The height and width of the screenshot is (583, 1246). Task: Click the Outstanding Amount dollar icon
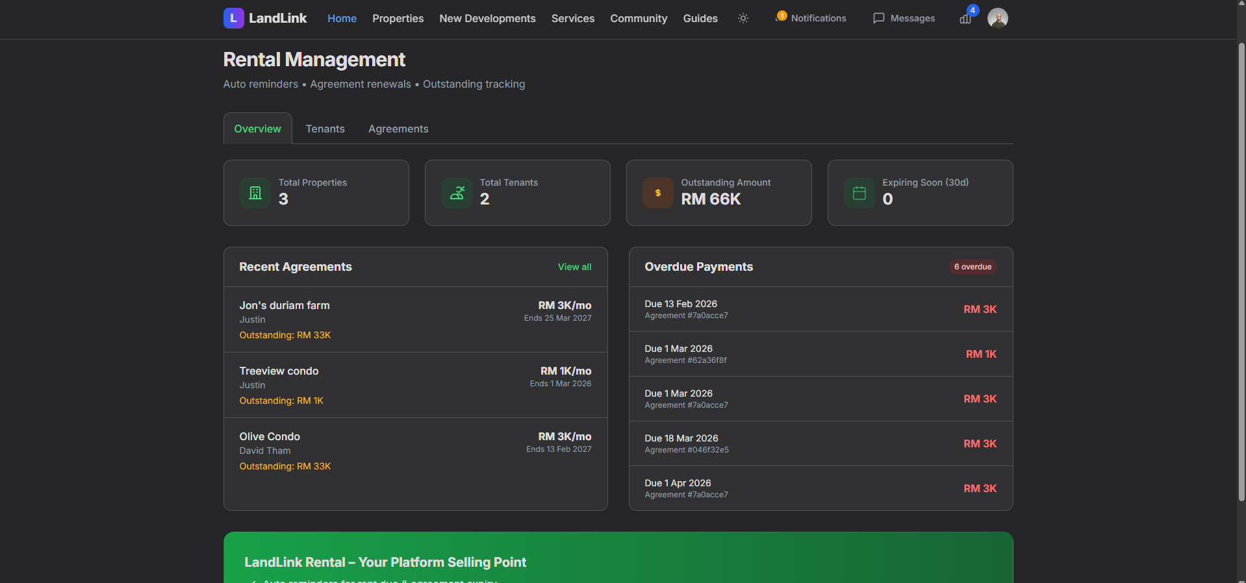pos(658,193)
